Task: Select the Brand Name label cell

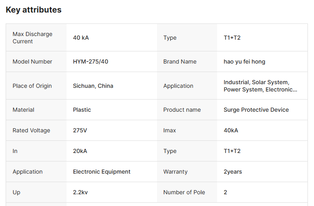Action: [x=180, y=62]
